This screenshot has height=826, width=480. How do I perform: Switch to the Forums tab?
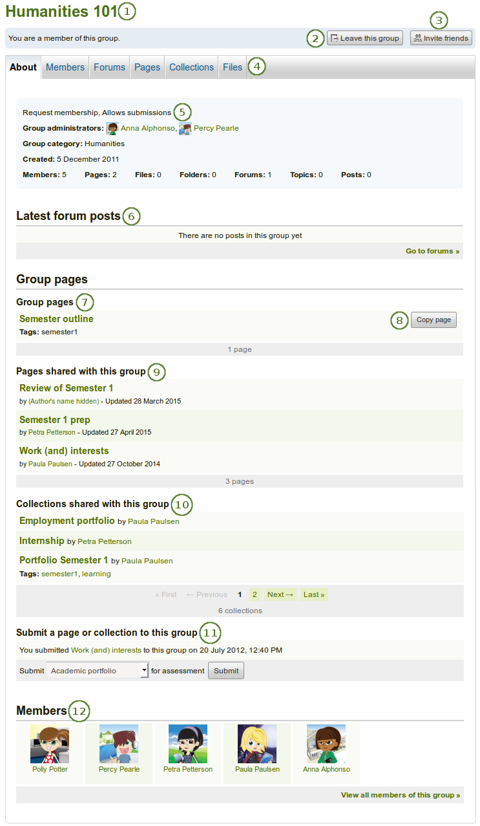(109, 67)
